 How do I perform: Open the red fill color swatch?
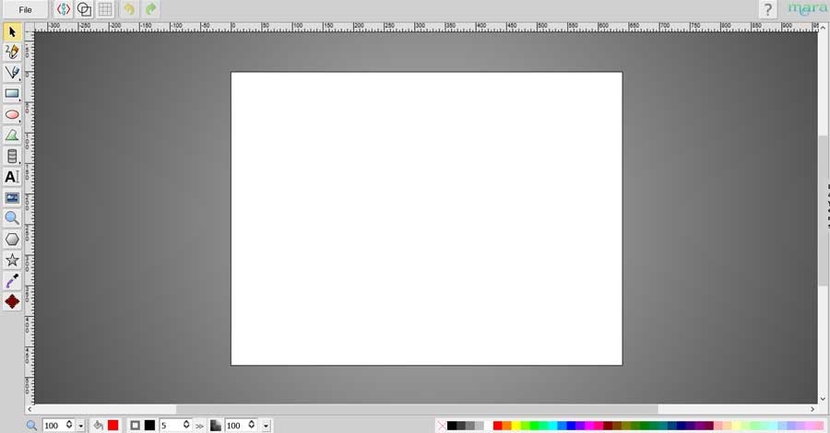tap(113, 425)
